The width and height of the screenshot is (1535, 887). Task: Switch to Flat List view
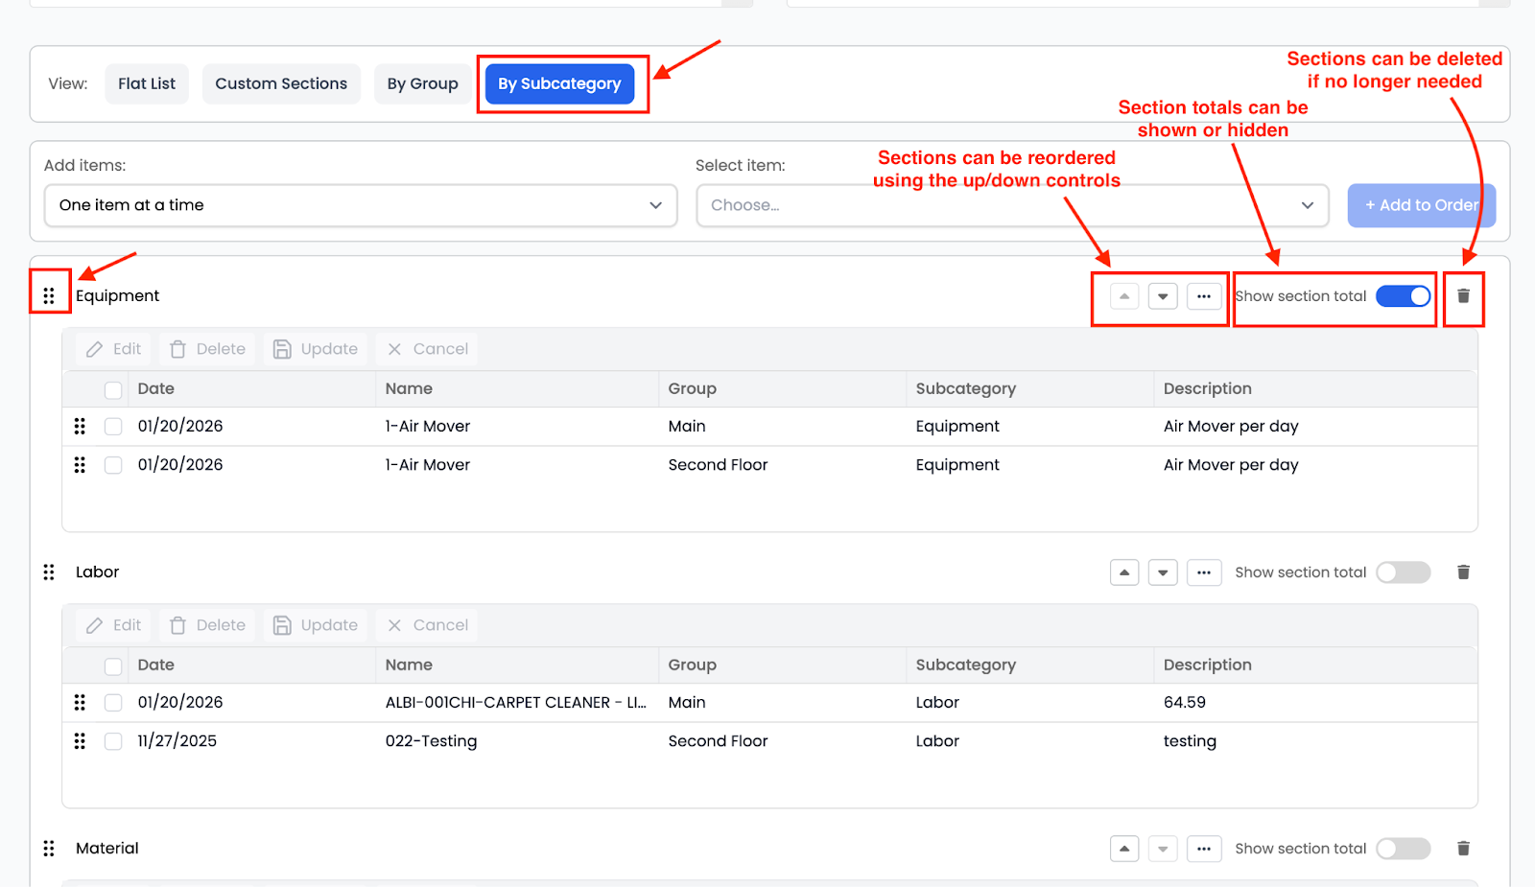point(147,83)
